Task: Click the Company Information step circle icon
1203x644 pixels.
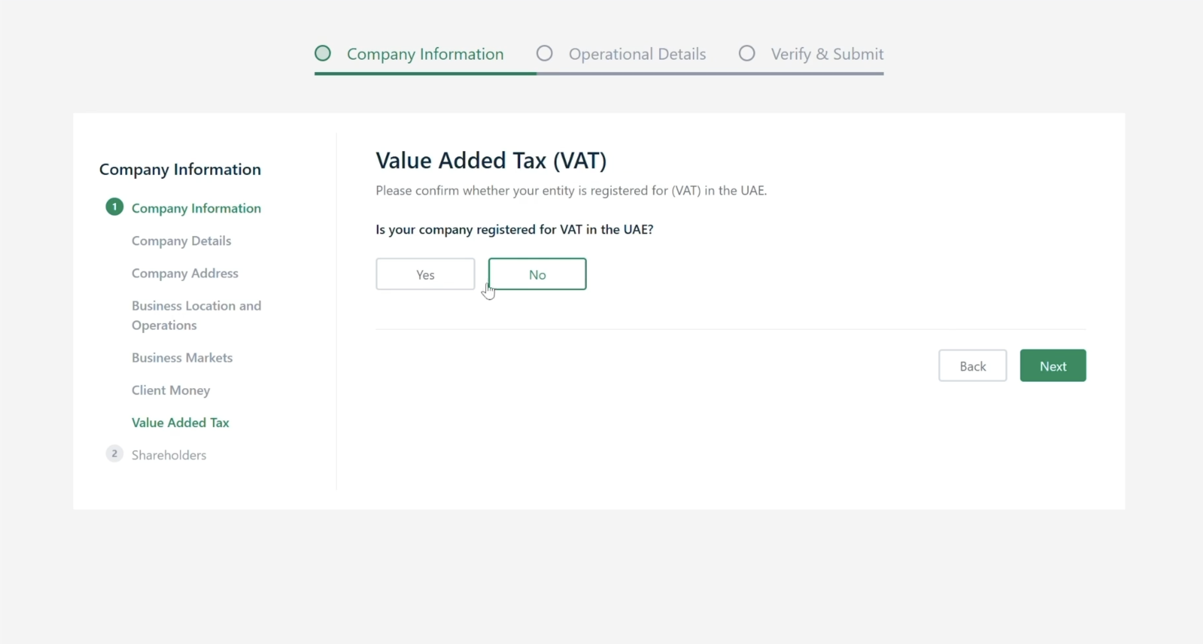Action: pyautogui.click(x=323, y=53)
